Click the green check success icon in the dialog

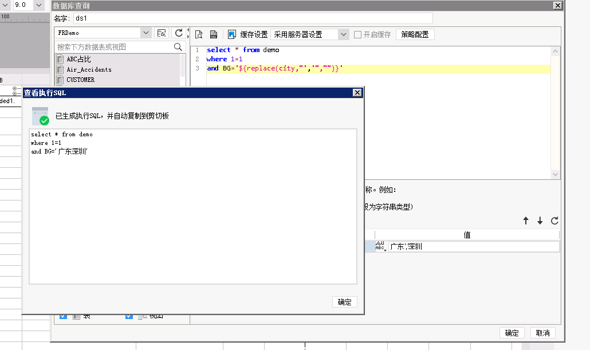click(44, 120)
